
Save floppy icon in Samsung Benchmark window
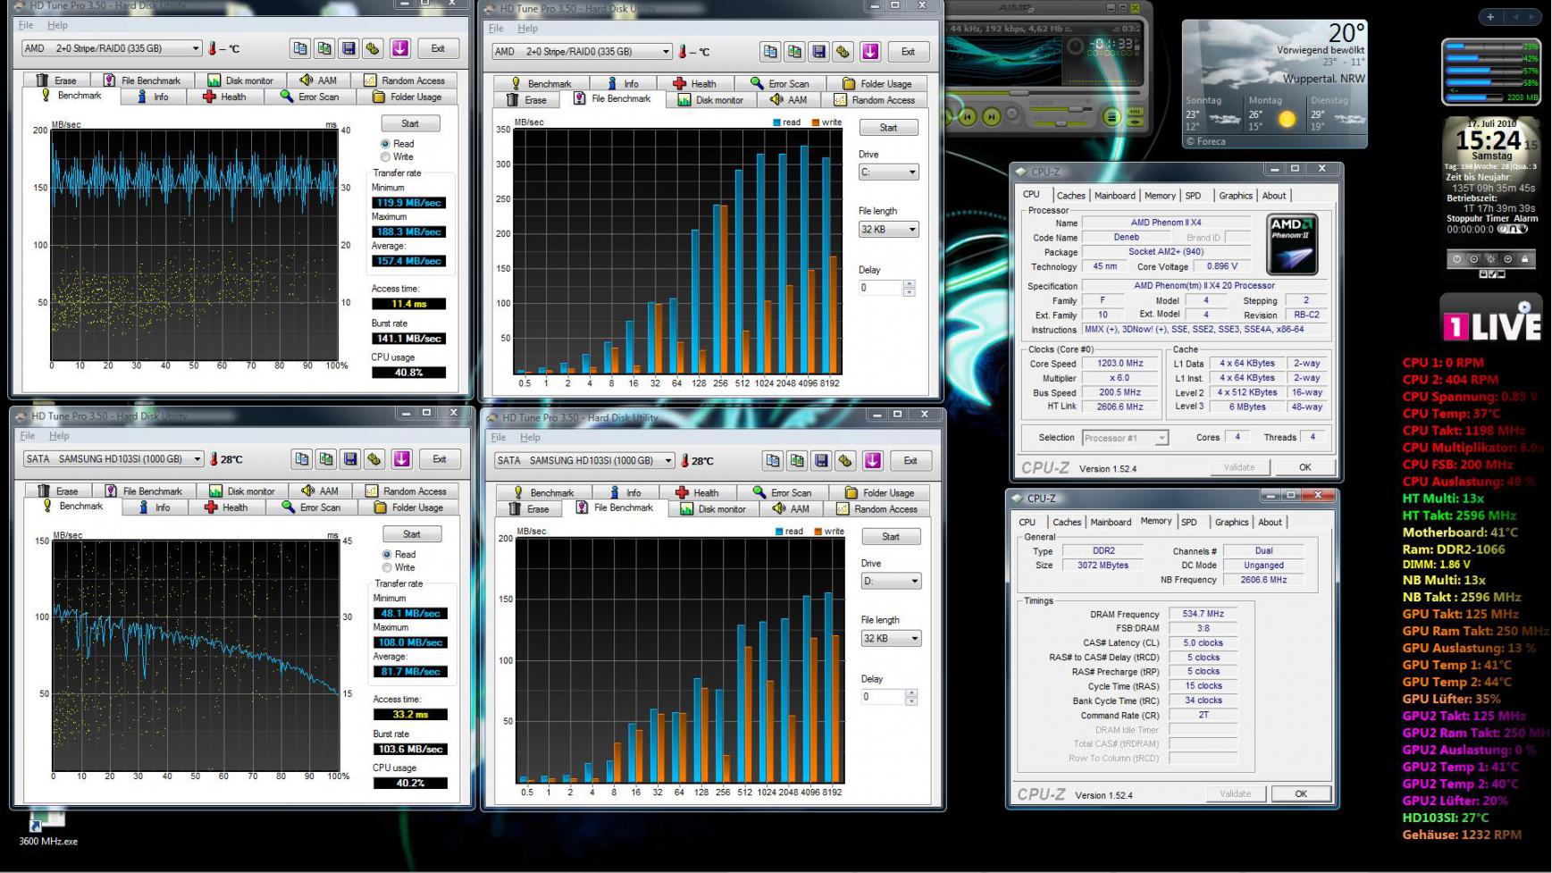point(350,459)
